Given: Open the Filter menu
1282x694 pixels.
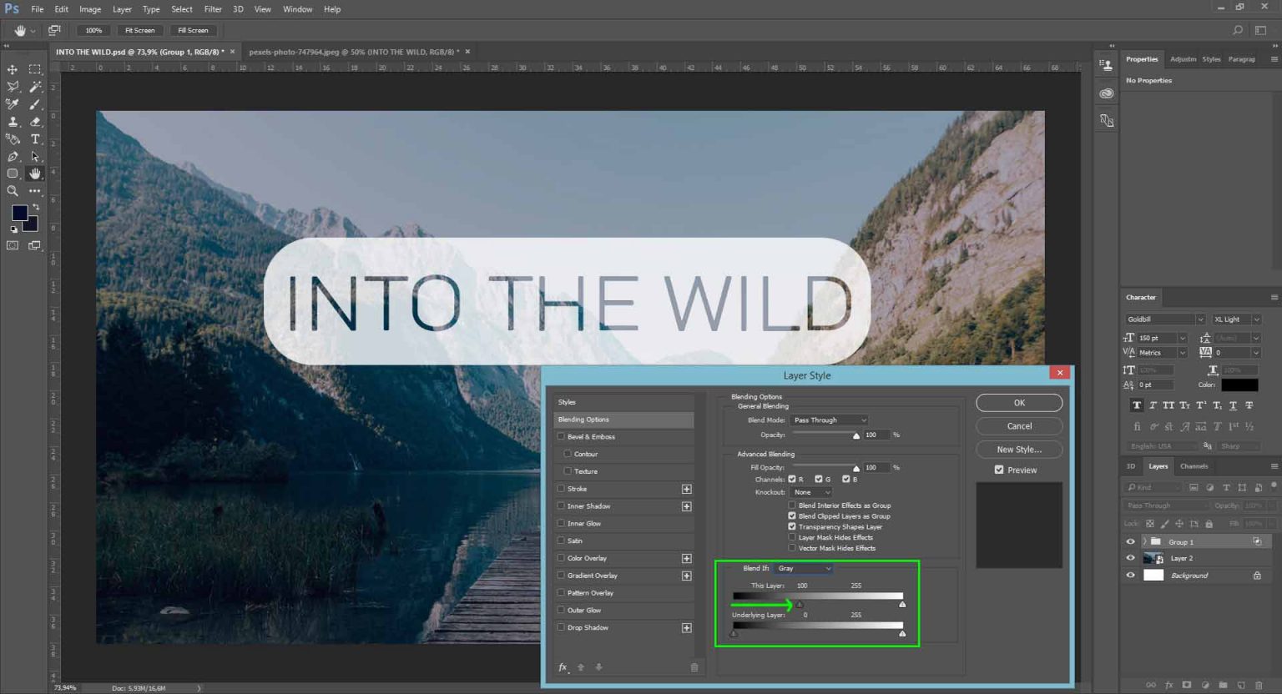Looking at the screenshot, I should [x=213, y=9].
